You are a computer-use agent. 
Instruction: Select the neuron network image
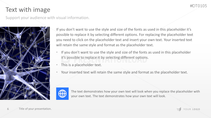25,63
